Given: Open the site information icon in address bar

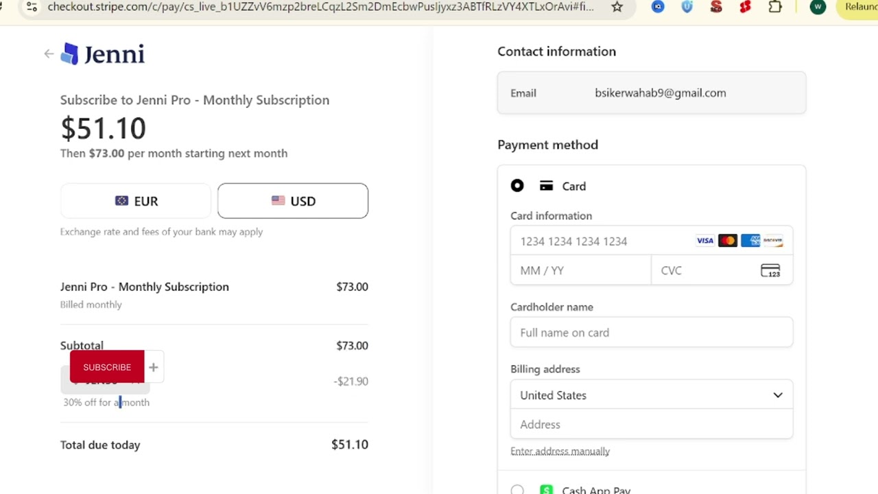Looking at the screenshot, I should [x=32, y=7].
